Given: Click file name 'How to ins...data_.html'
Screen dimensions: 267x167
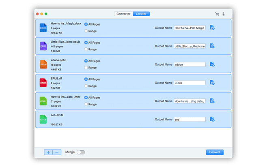Looking at the screenshot, I should 66,97.
